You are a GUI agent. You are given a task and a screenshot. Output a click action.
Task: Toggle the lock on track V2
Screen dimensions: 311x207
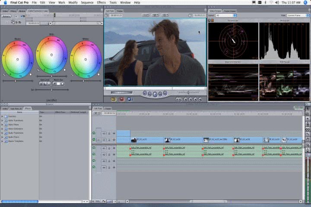(x=109, y=134)
